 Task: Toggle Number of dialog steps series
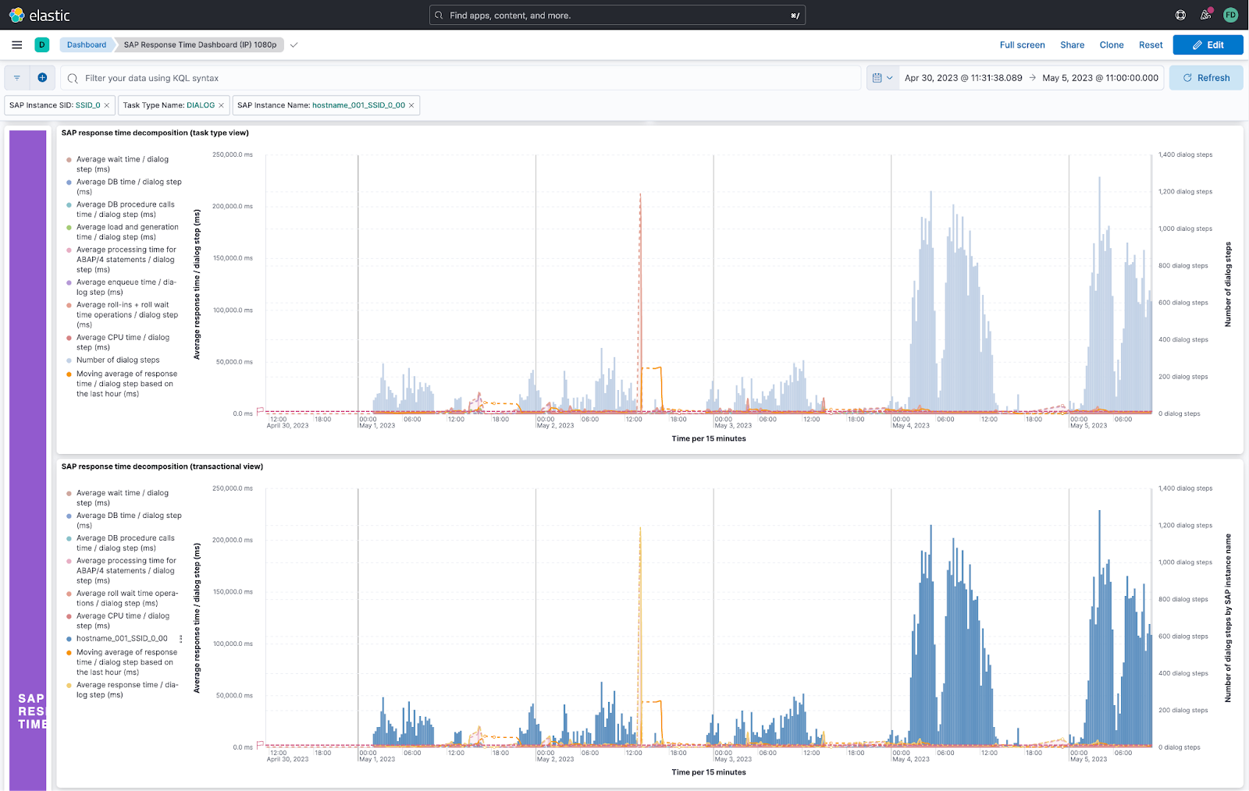(118, 360)
